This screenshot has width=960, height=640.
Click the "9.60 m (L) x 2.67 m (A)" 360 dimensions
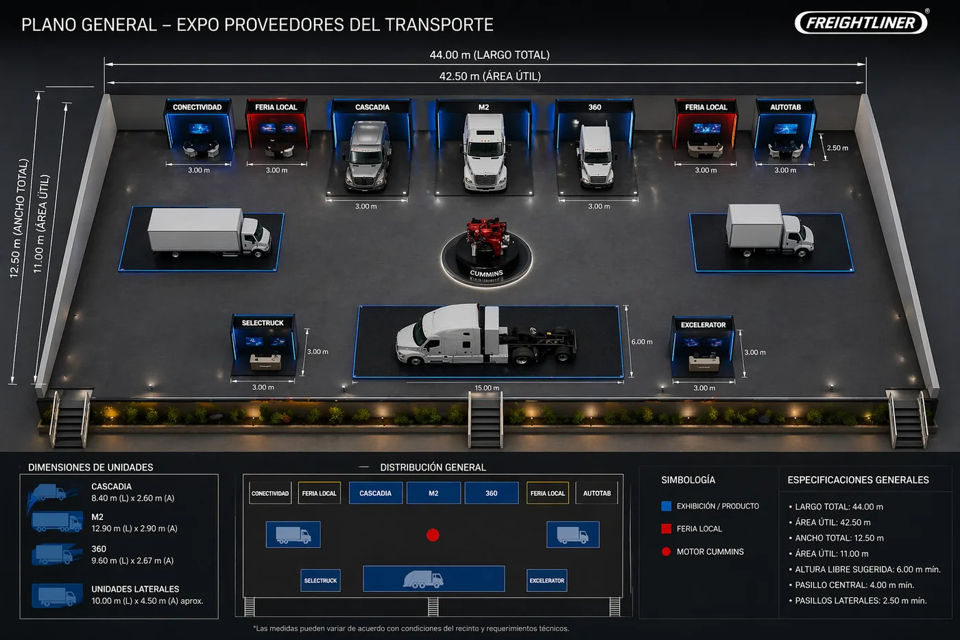click(132, 560)
